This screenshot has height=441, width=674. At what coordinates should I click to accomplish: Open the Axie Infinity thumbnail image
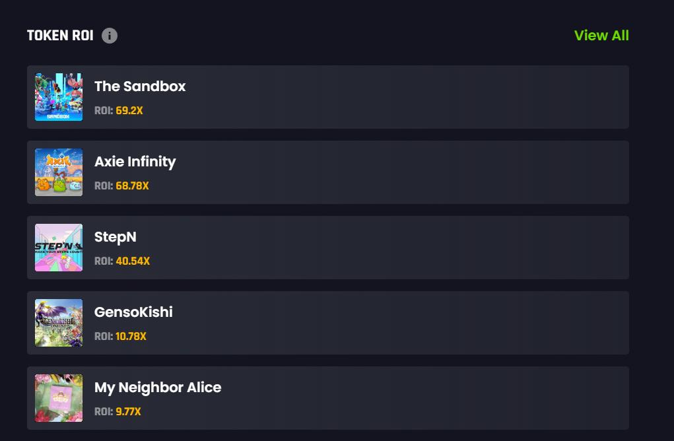[59, 172]
